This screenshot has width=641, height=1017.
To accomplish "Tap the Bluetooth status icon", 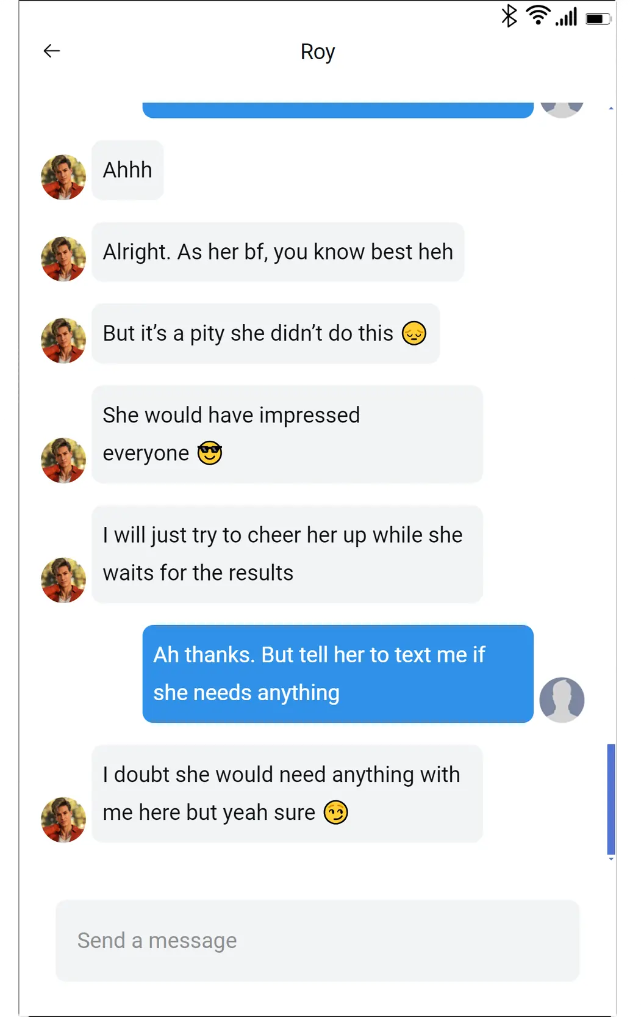I will (x=509, y=16).
